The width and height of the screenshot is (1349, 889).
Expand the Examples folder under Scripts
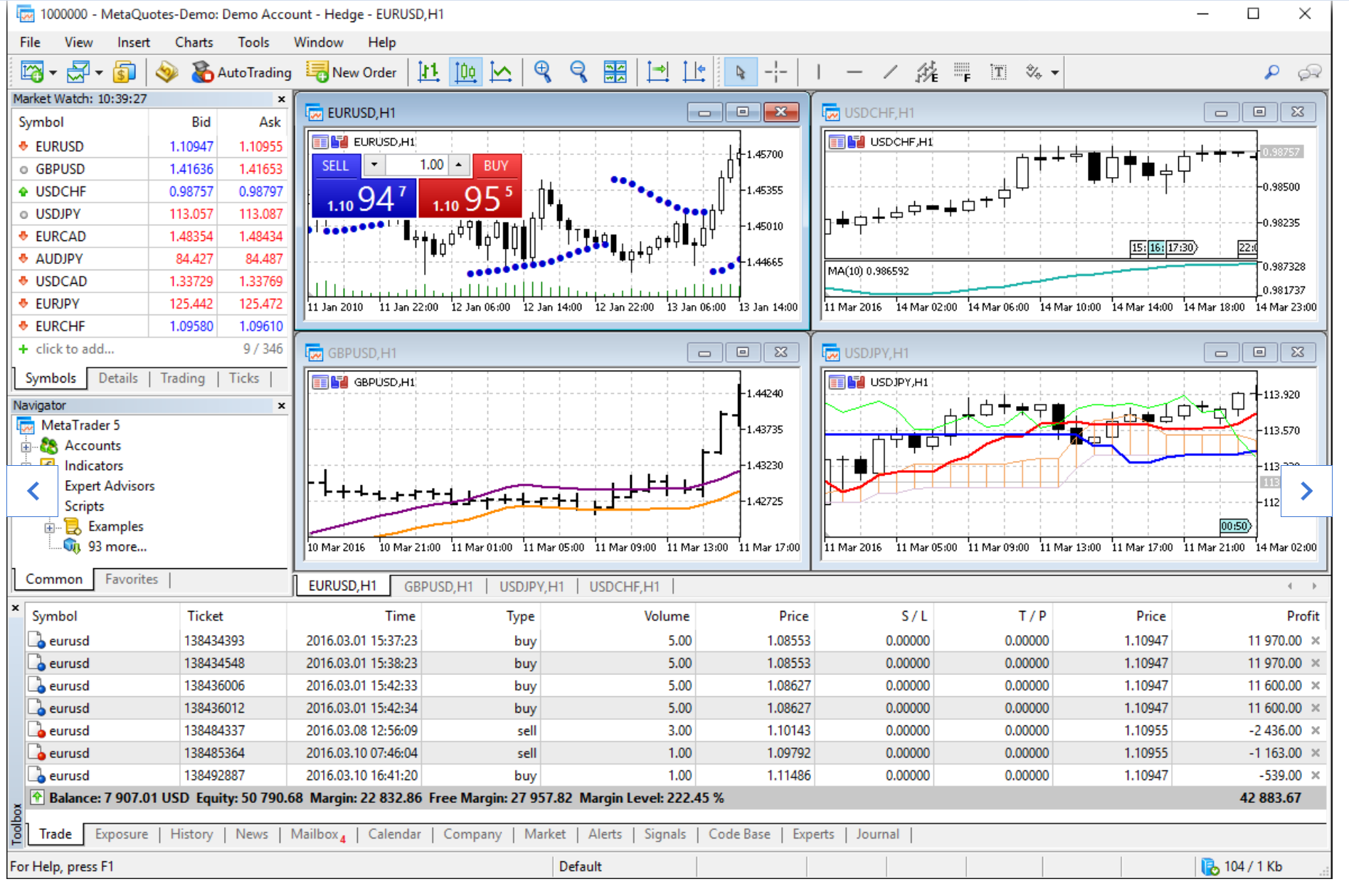50,527
